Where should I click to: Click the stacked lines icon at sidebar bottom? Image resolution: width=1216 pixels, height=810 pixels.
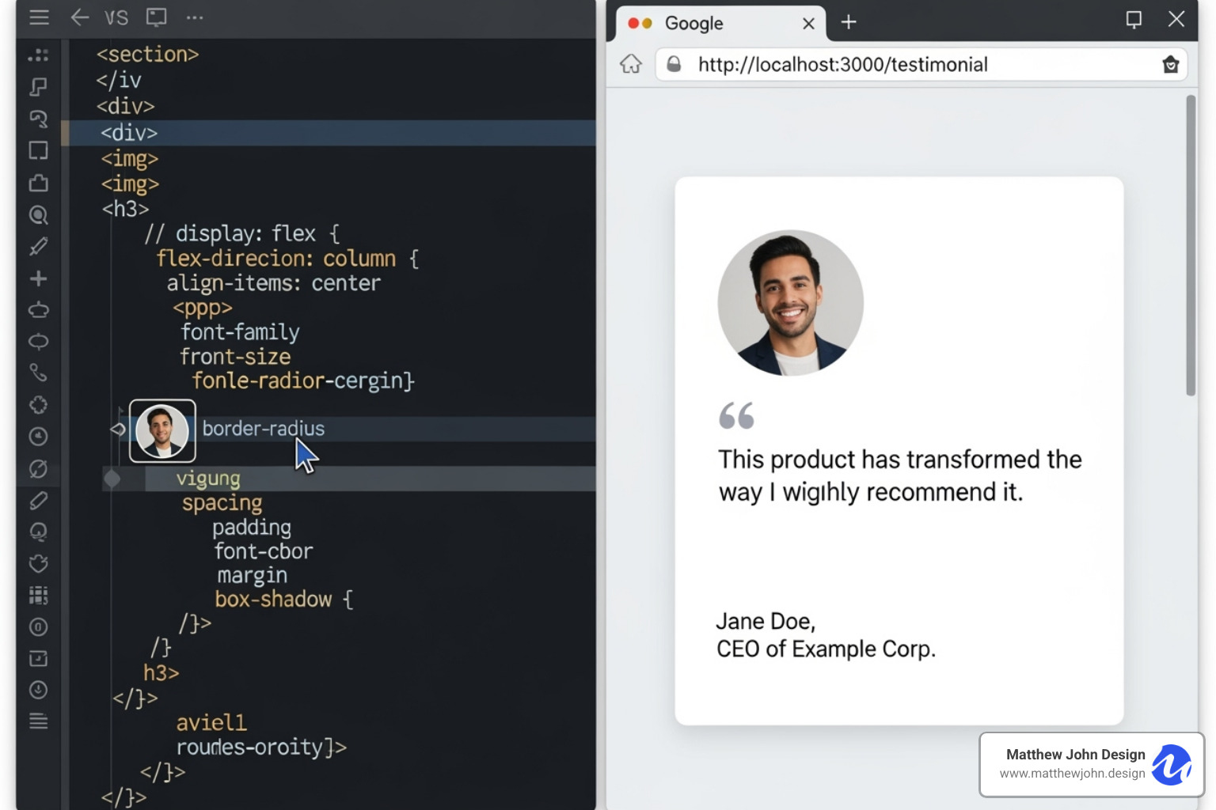click(38, 721)
